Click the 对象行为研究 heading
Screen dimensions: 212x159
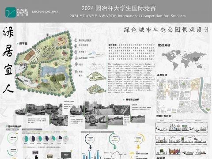163,116
